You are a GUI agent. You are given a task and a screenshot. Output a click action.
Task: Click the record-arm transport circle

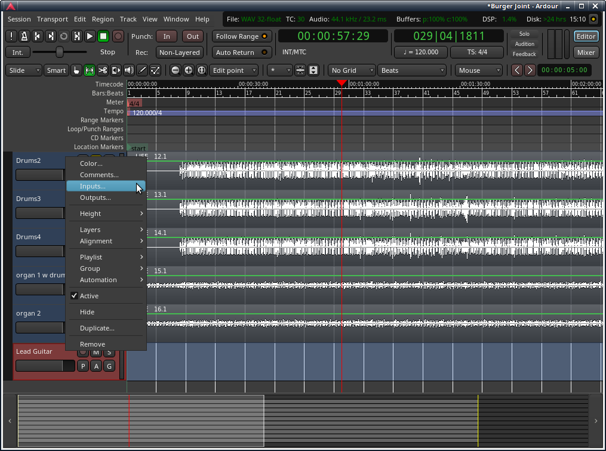coord(118,36)
